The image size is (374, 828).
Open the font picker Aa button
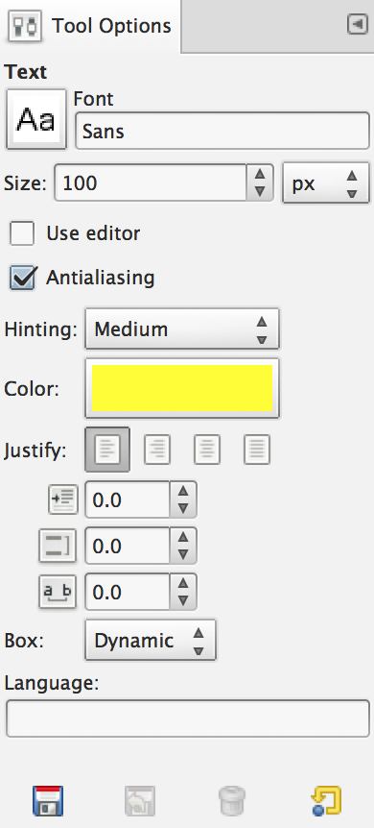[x=35, y=119]
